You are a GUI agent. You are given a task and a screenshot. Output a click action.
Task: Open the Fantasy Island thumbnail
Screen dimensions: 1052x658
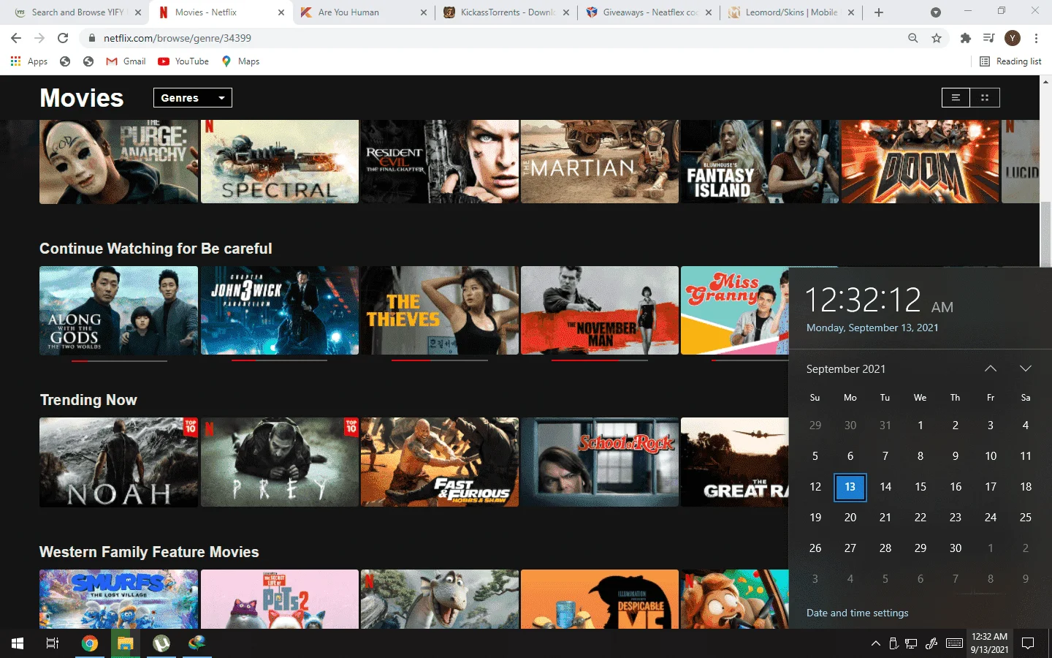pyautogui.click(x=760, y=162)
